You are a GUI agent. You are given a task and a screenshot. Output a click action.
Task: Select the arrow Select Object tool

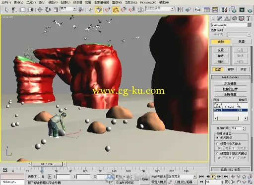click(x=6, y=9)
